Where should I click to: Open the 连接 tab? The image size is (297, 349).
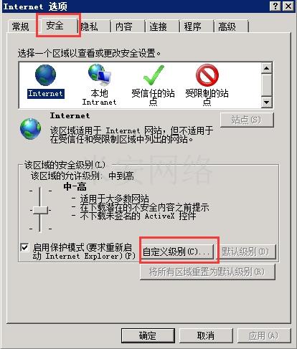(159, 27)
